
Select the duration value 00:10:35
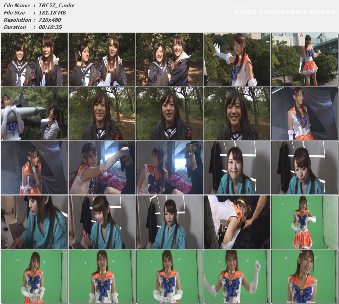point(50,27)
